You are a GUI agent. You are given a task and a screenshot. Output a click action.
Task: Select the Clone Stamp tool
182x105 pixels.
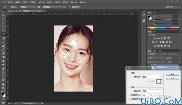tap(3, 46)
